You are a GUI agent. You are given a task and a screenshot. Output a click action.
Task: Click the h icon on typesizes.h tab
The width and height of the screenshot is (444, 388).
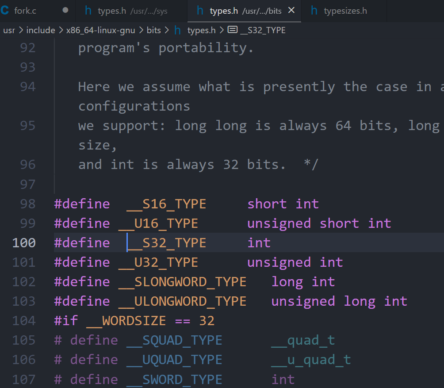(314, 11)
